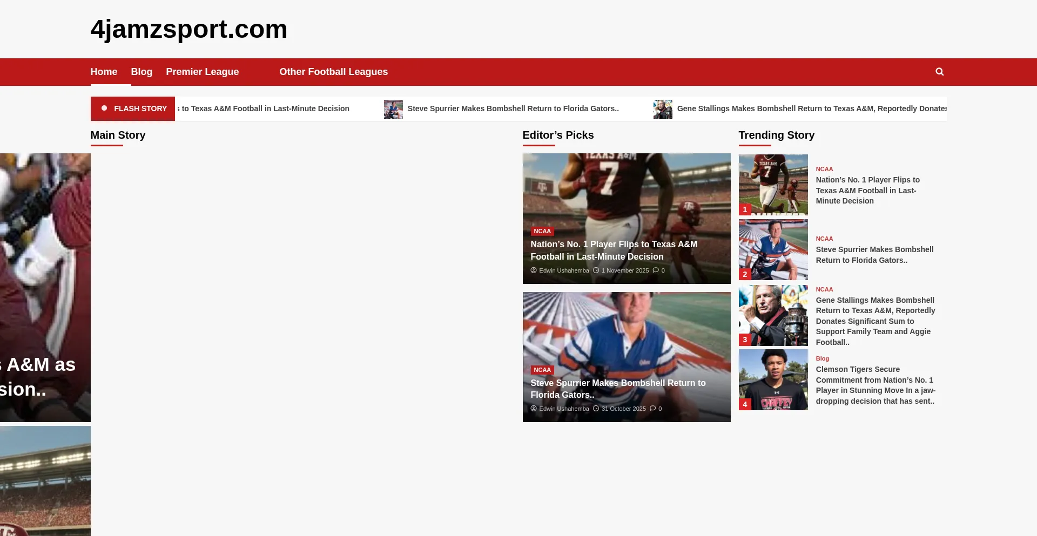Click 31 October 2025 date on Spurrier card
Image resolution: width=1037 pixels, height=536 pixels.
(x=623, y=409)
